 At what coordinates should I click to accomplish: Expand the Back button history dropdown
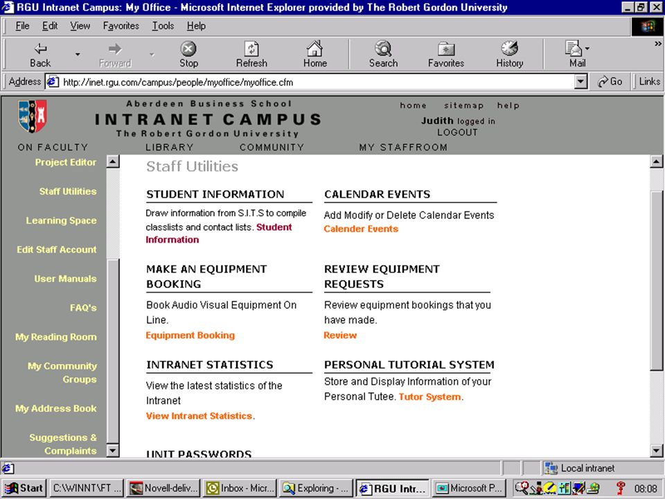click(77, 54)
